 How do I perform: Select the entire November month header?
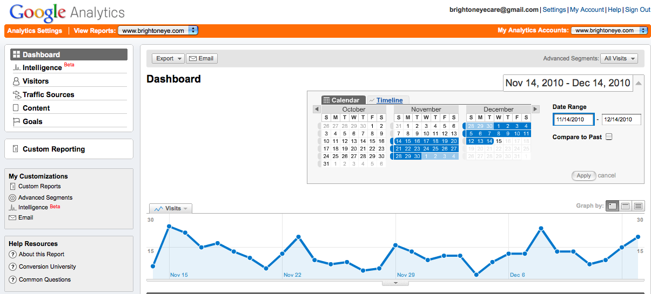click(x=426, y=109)
